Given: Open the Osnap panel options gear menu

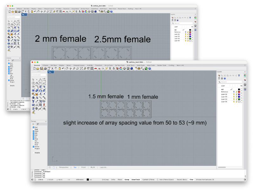Looking at the screenshot, I should click(x=46, y=121).
